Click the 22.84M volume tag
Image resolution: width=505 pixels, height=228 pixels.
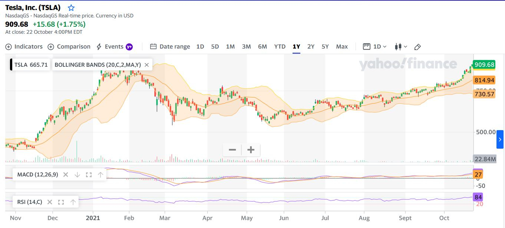(485, 159)
